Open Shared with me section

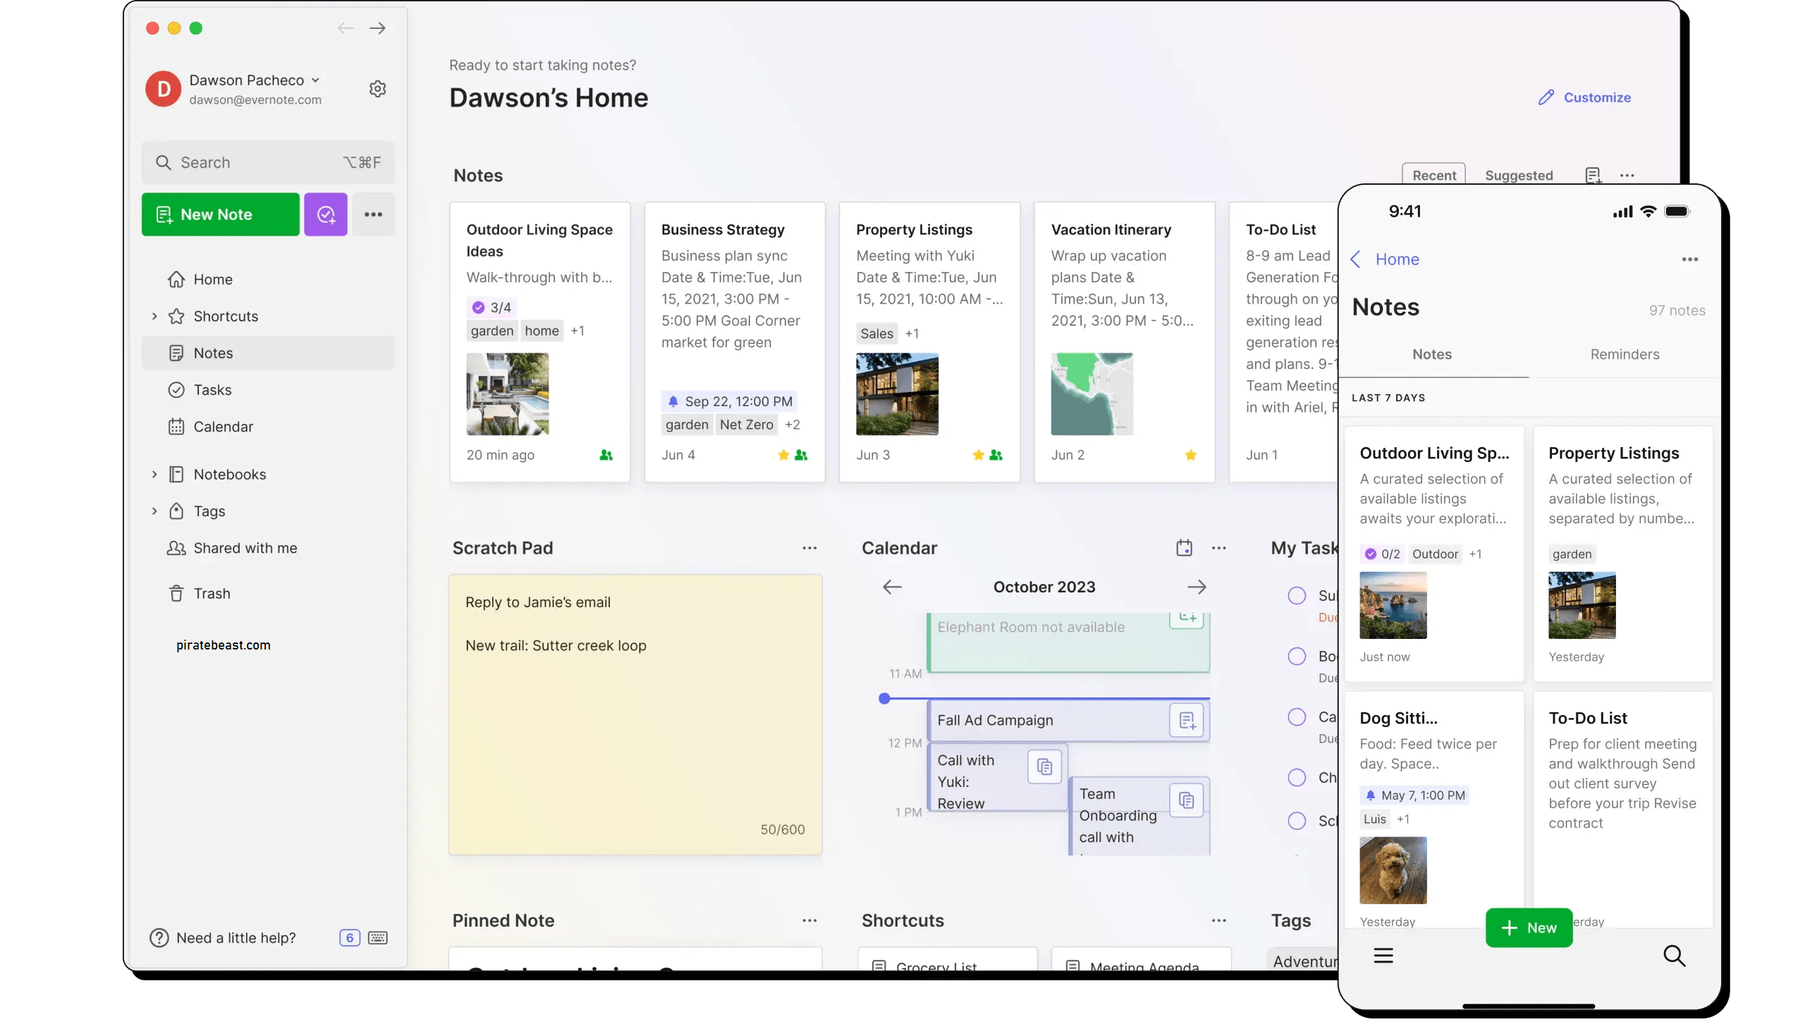click(244, 547)
